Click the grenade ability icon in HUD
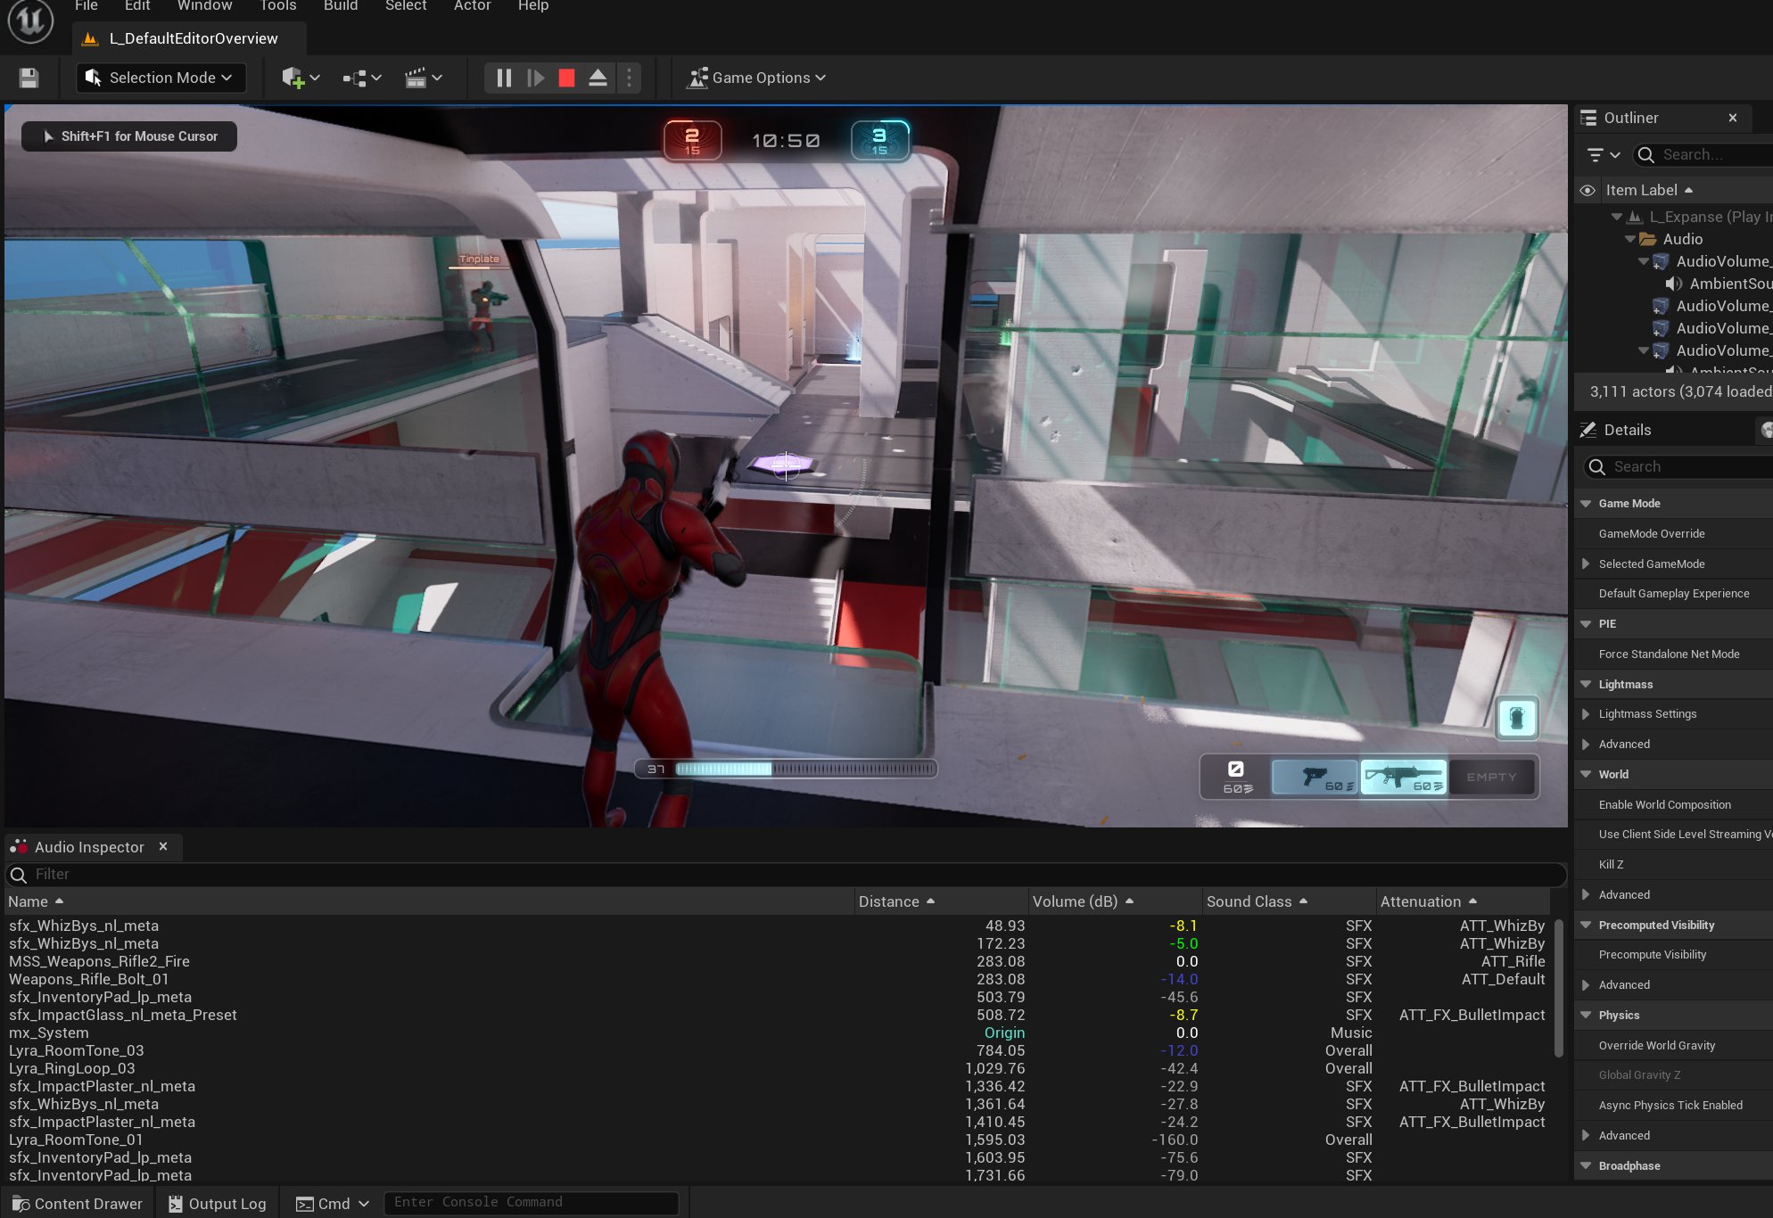Screen dimensions: 1773x1218 [1517, 718]
